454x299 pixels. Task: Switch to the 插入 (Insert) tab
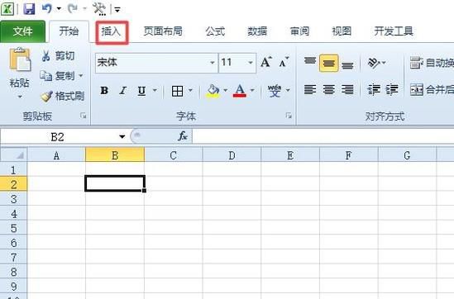pos(111,31)
